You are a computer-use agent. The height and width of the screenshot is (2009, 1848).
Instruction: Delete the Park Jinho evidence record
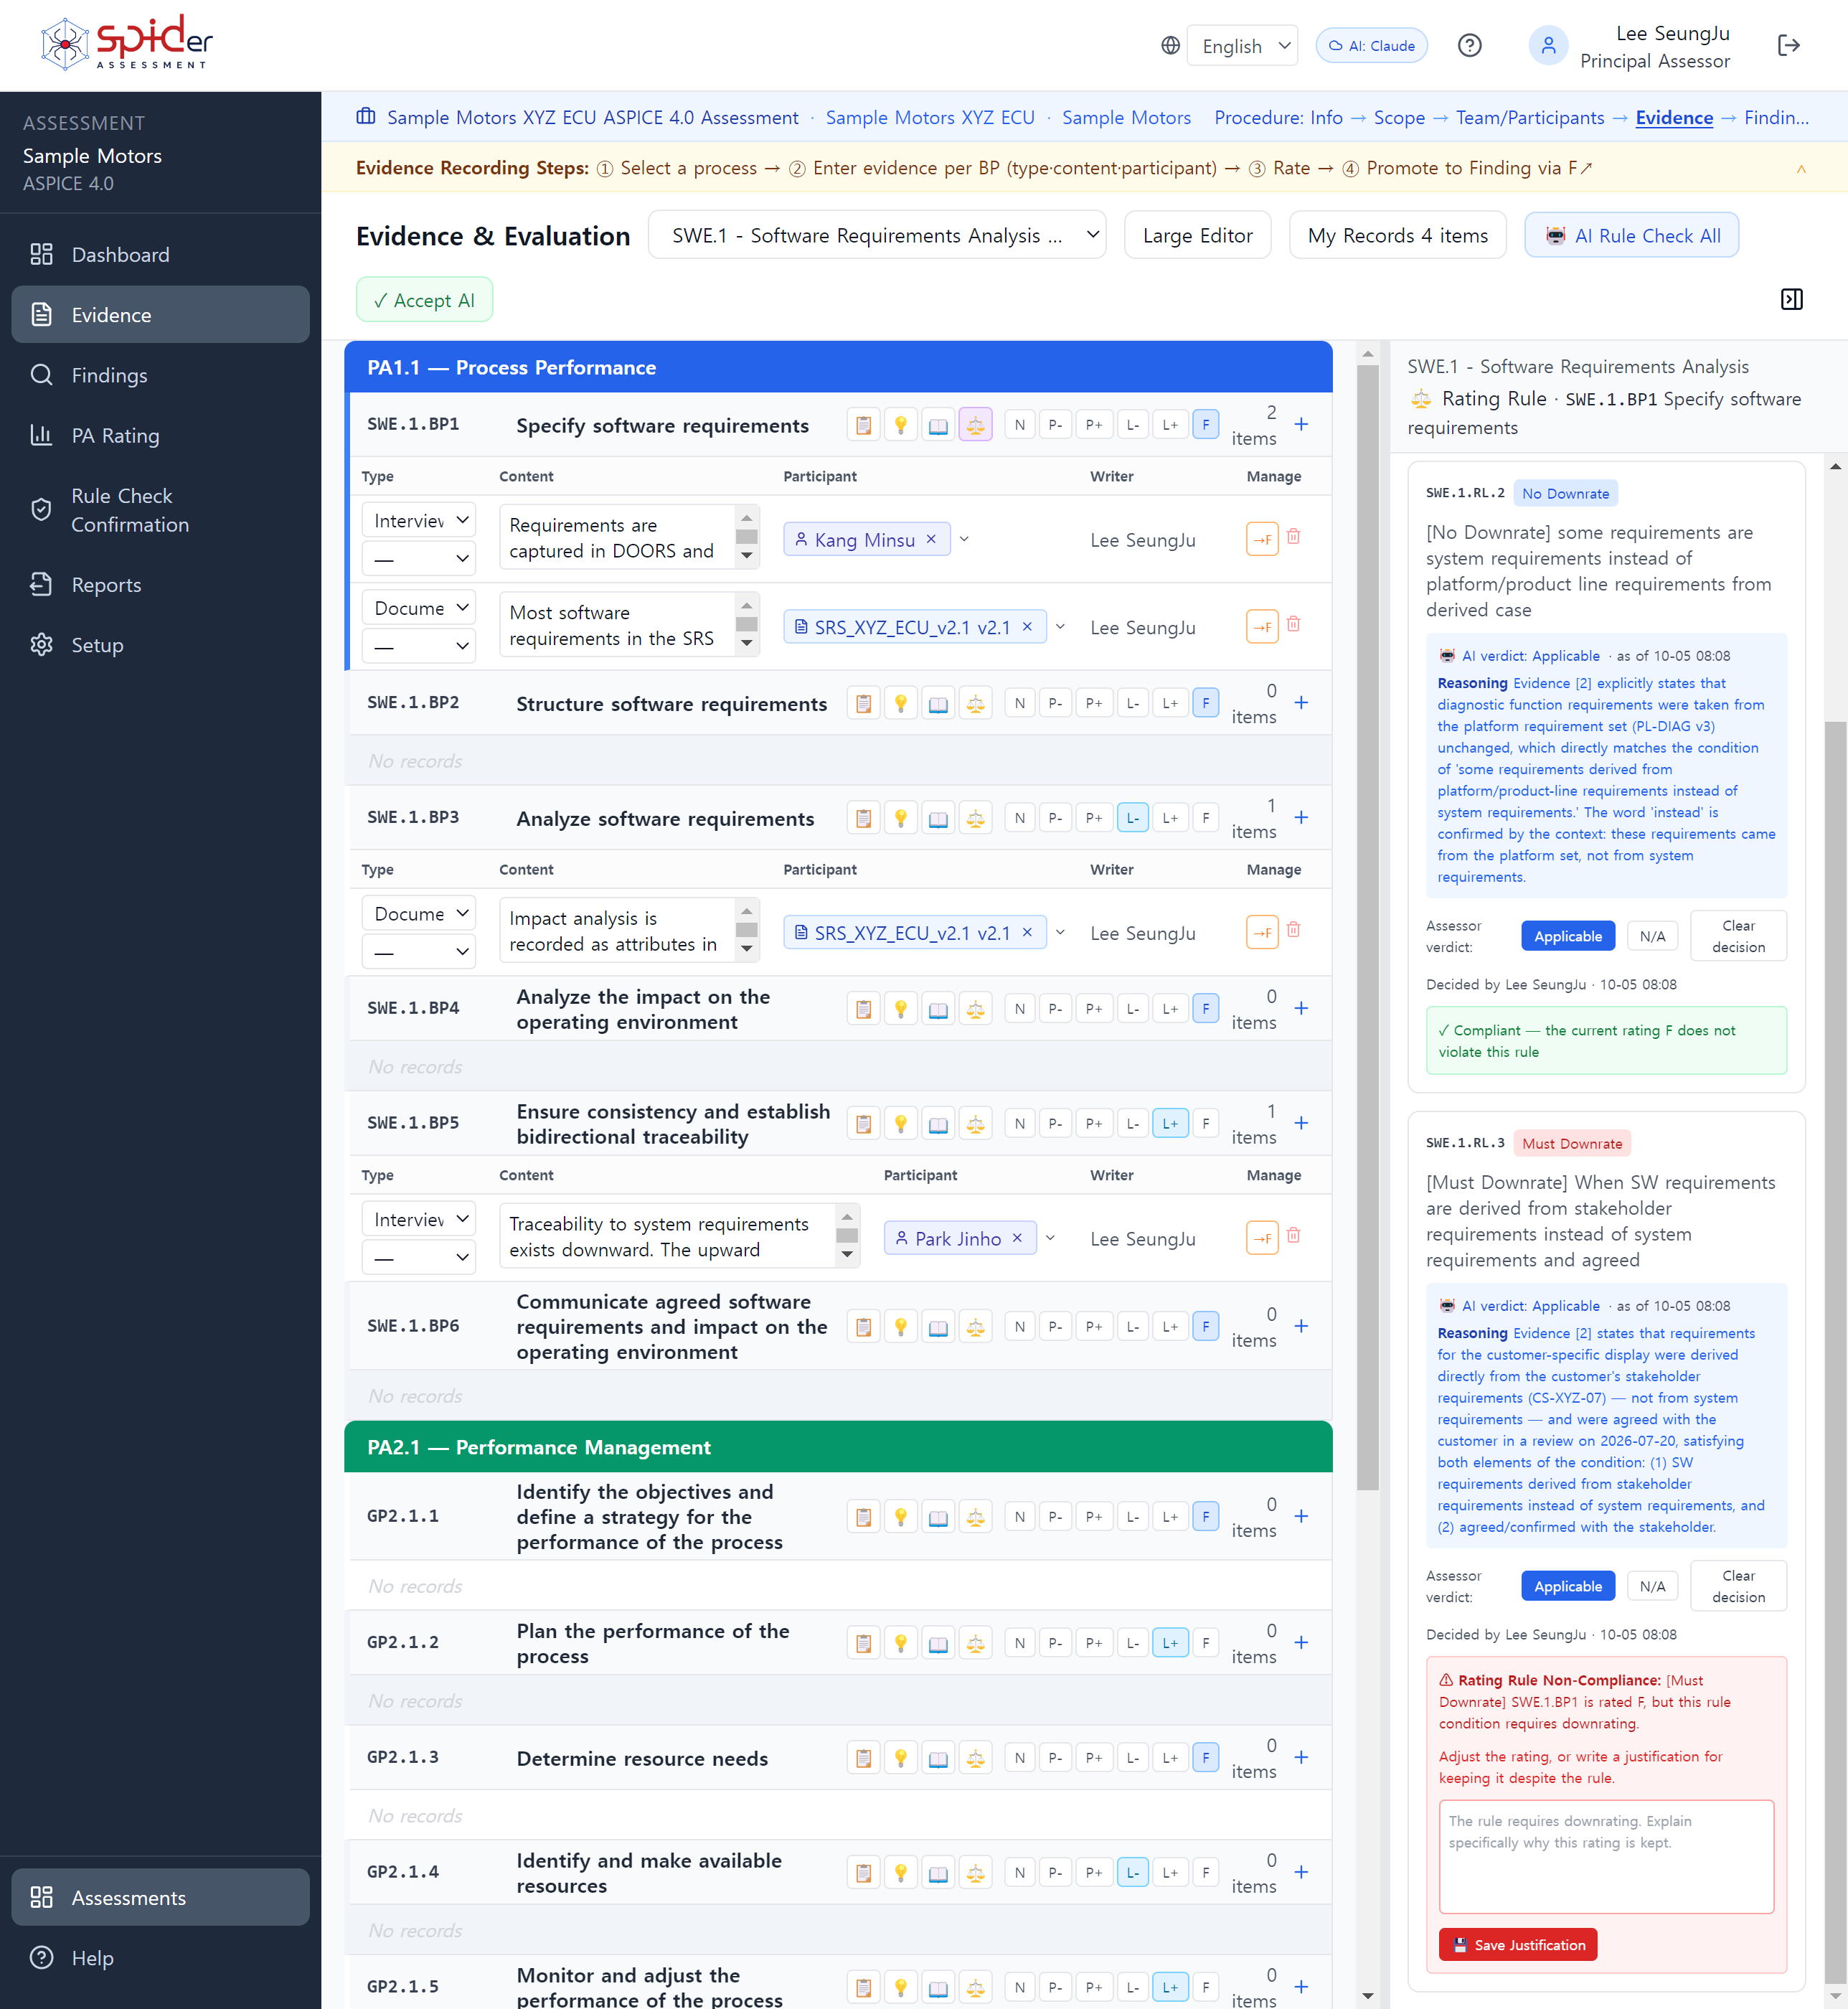[x=1293, y=1236]
